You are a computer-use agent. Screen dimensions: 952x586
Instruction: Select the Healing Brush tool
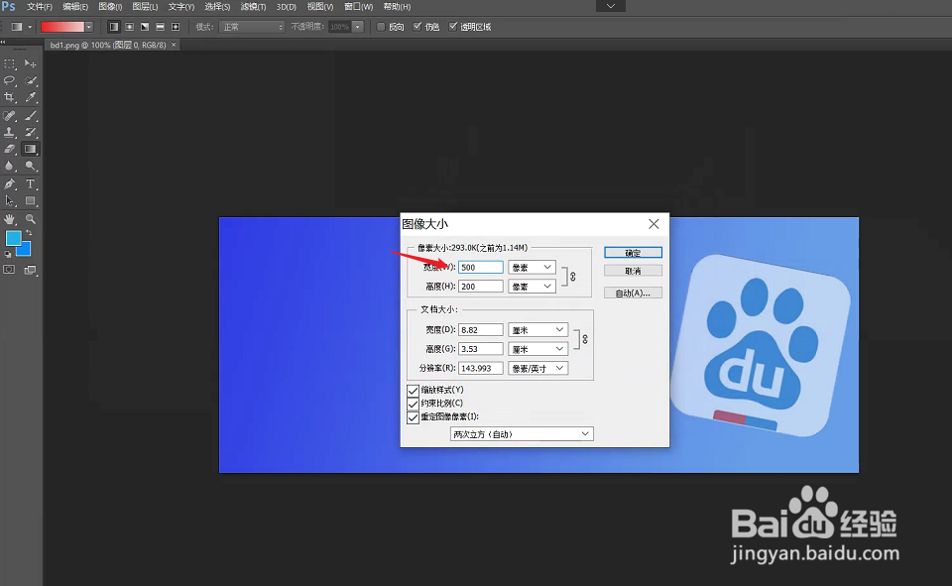pos(10,115)
